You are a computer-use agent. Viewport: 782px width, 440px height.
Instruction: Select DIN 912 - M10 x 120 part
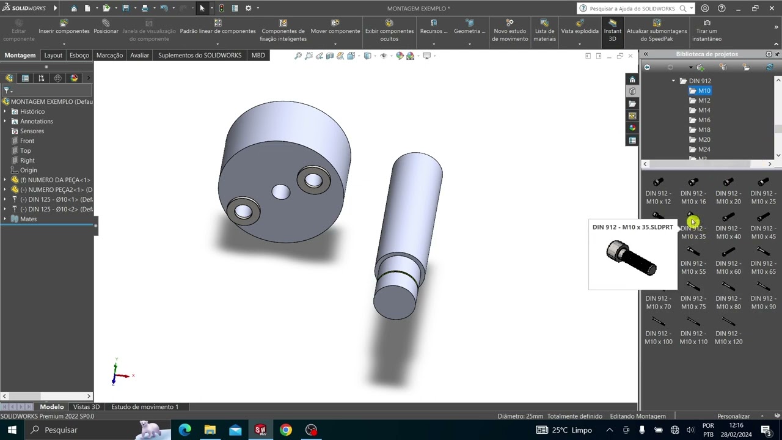728,331
